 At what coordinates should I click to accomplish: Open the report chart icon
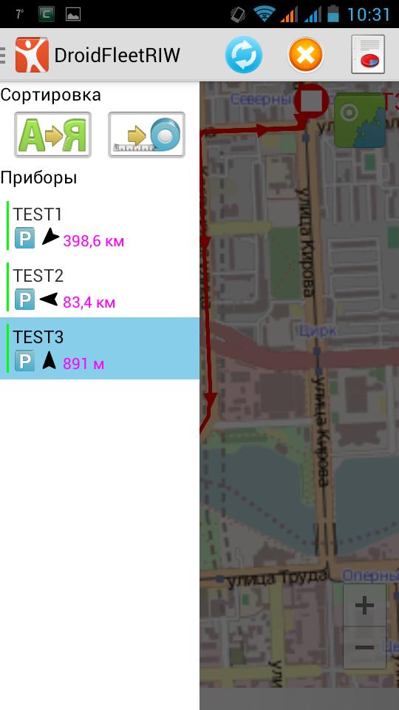pyautogui.click(x=368, y=54)
